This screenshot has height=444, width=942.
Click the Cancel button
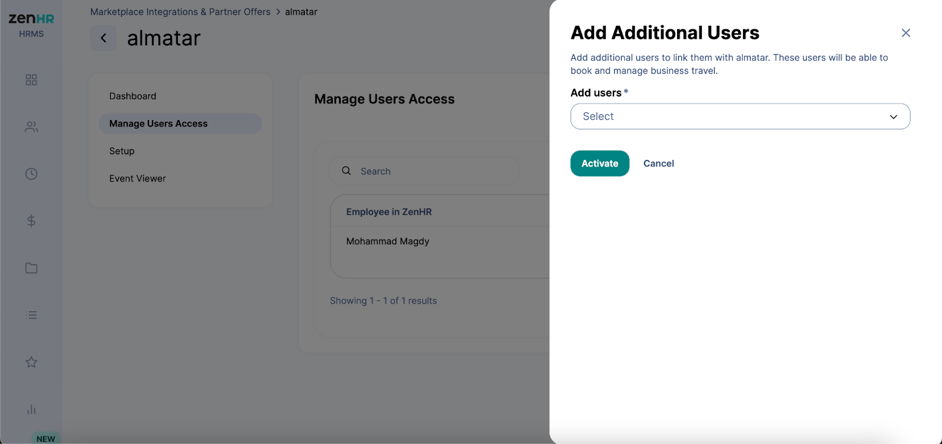click(658, 163)
